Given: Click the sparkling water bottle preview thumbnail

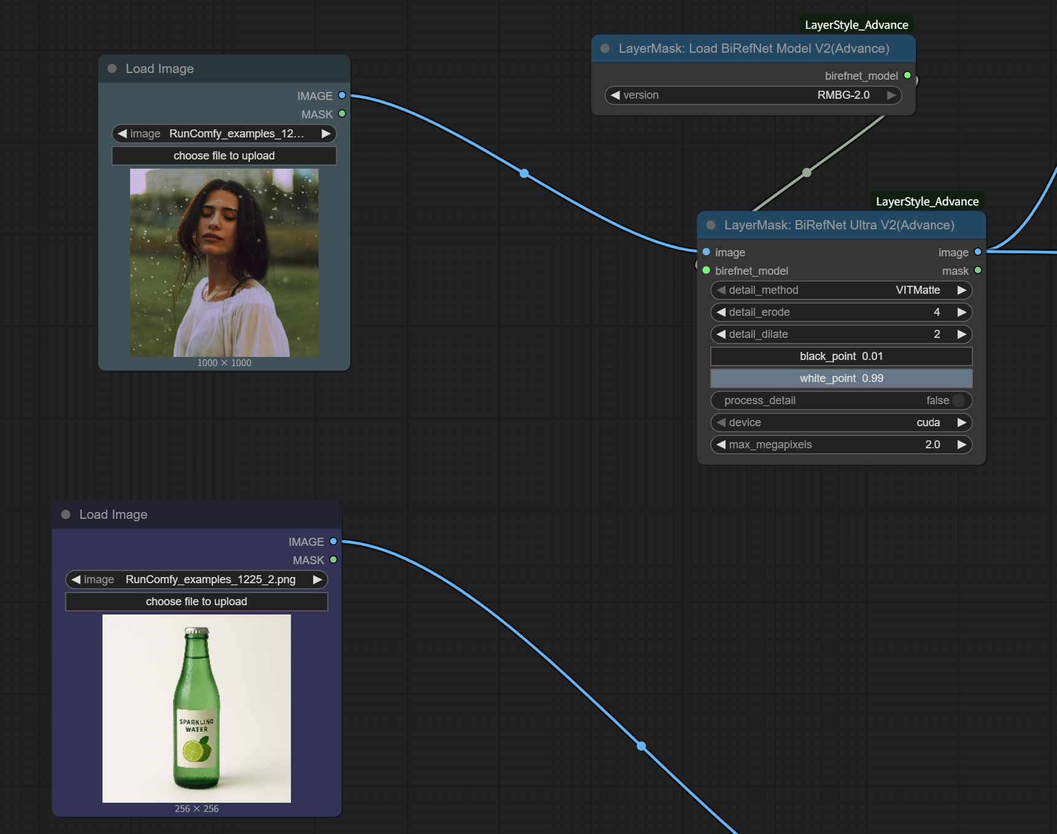Looking at the screenshot, I should click(x=196, y=708).
